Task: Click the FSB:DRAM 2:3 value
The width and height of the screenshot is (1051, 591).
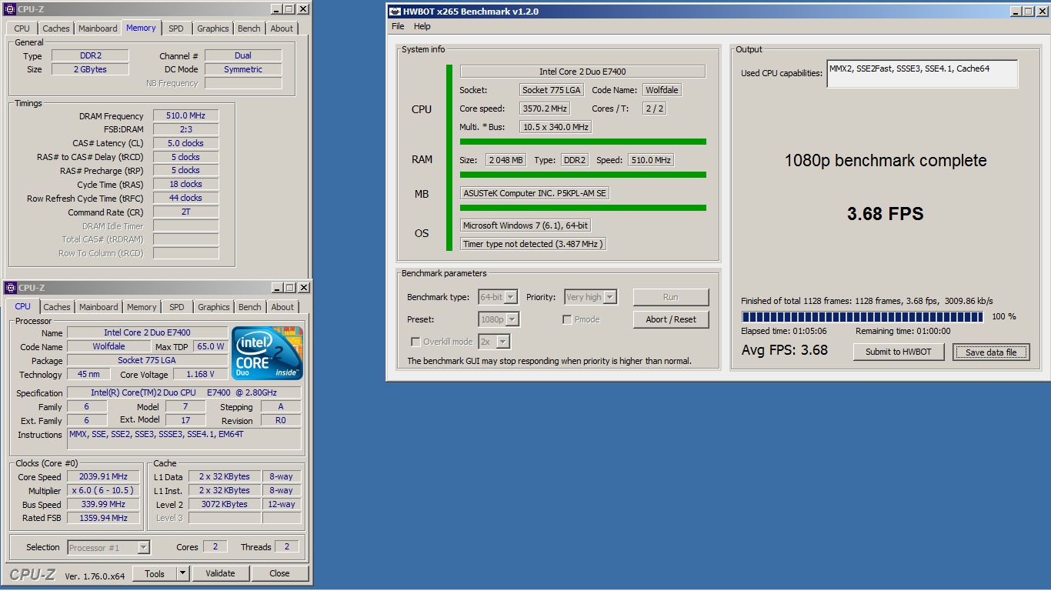Action: (x=185, y=130)
